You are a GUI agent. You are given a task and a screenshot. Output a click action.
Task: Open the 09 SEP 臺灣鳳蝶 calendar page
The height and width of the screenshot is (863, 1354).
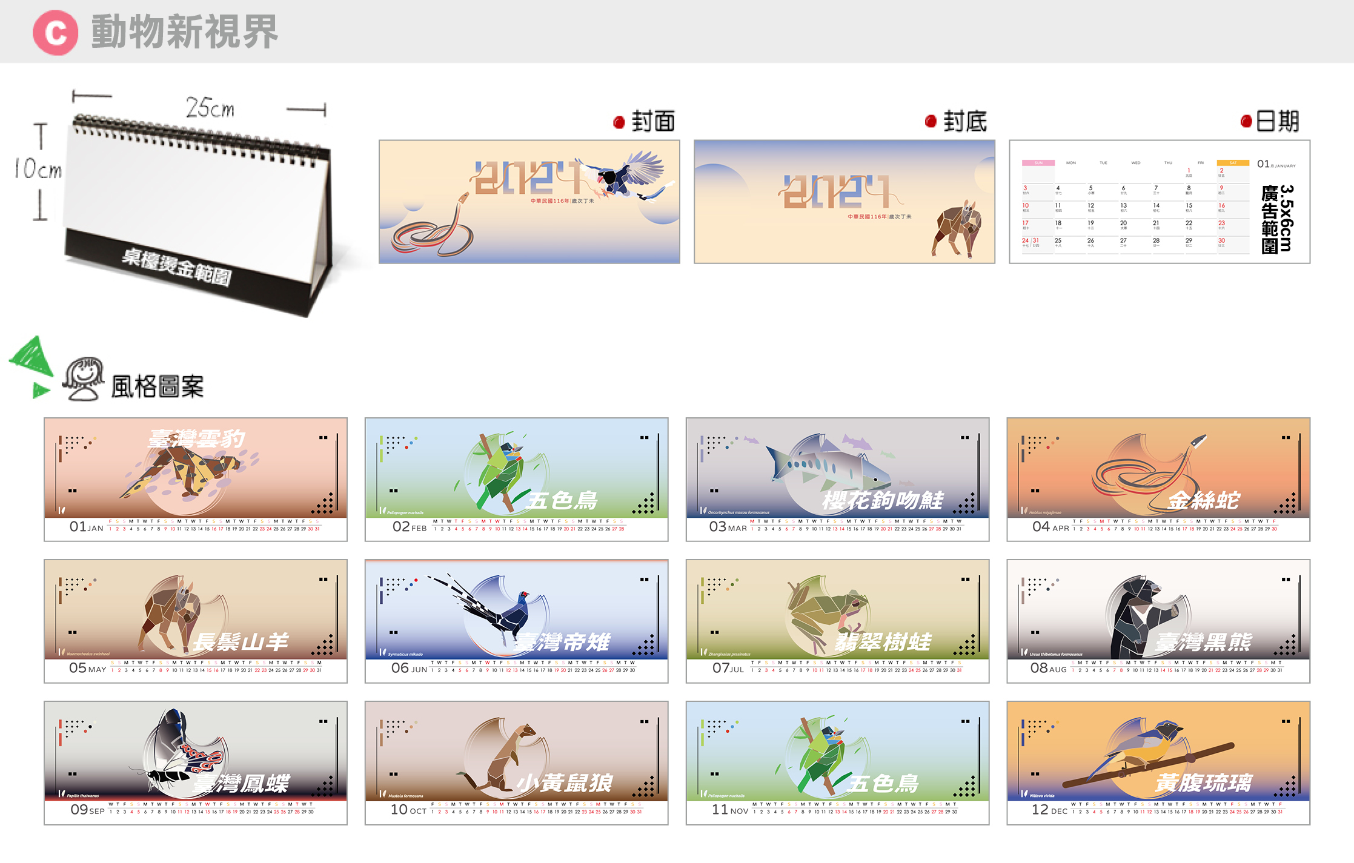(196, 763)
